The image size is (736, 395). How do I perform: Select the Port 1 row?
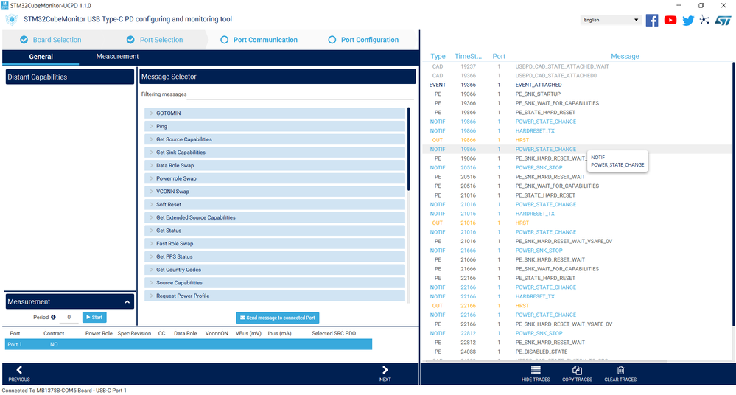pyautogui.click(x=188, y=345)
